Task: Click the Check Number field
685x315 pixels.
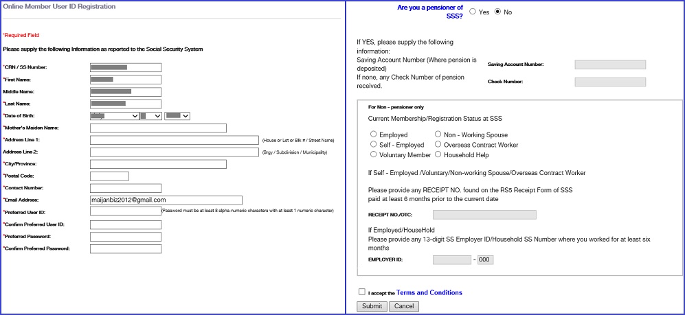Action: pos(610,82)
